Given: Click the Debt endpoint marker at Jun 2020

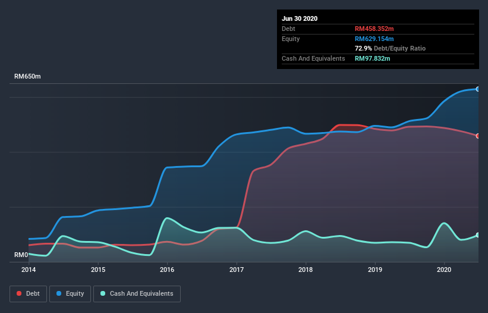Looking at the screenshot, I should pyautogui.click(x=478, y=136).
